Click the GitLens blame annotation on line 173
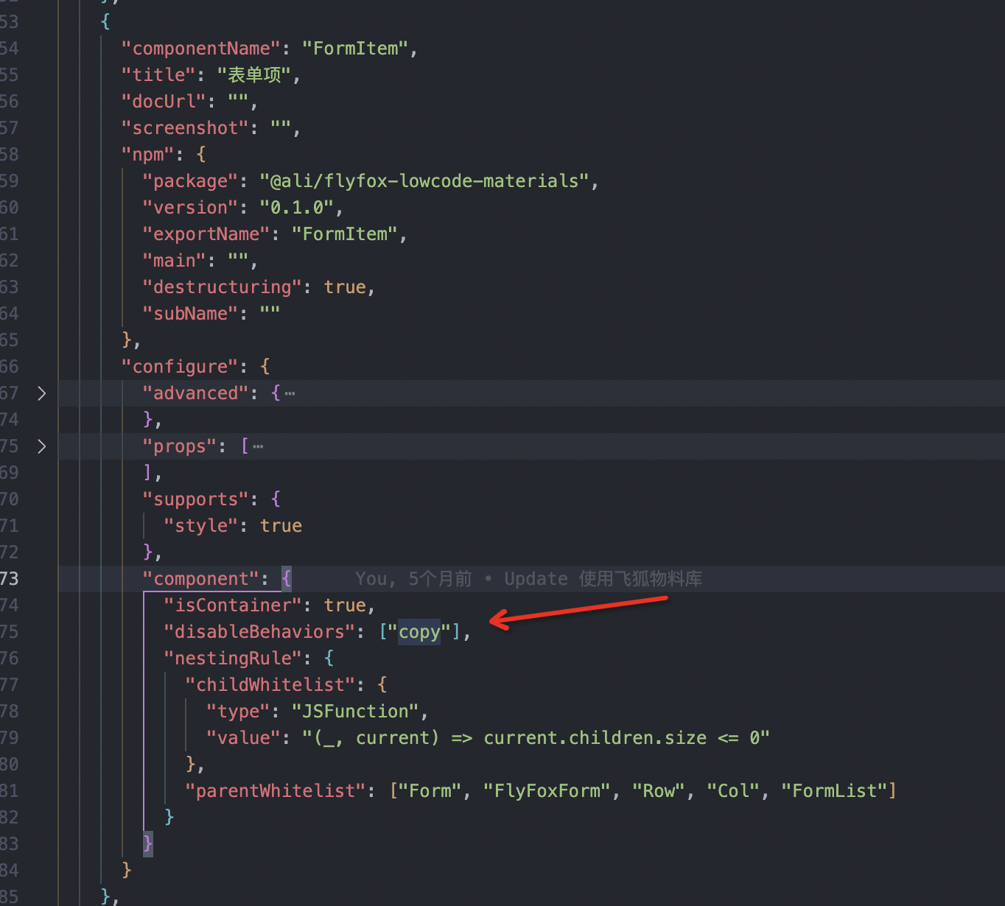The height and width of the screenshot is (906, 1005). click(528, 579)
